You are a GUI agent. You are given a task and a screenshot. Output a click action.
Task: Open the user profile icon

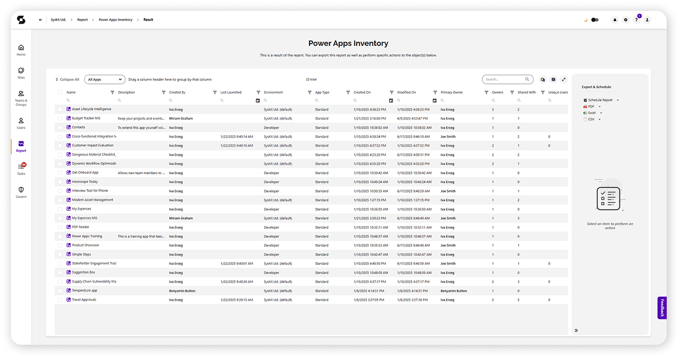(647, 20)
